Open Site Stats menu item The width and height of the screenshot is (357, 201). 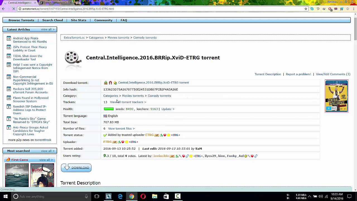[78, 20]
